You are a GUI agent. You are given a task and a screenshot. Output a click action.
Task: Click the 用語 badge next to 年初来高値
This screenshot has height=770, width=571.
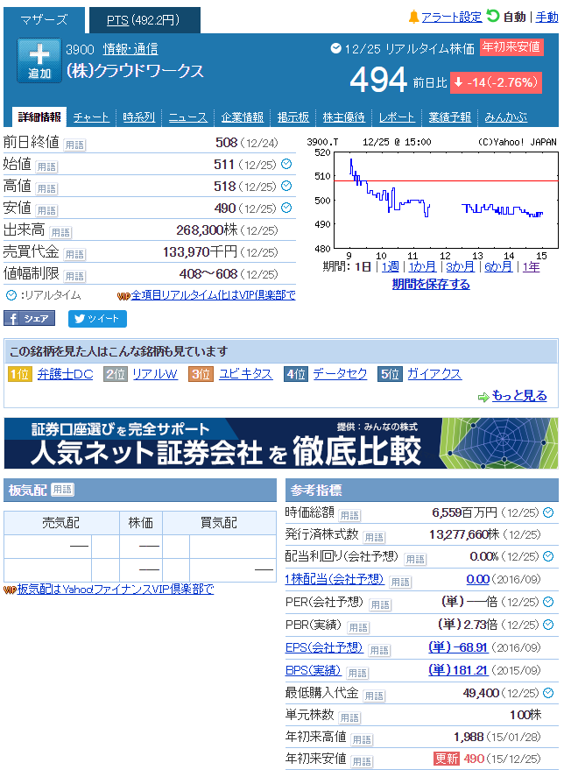(x=362, y=739)
